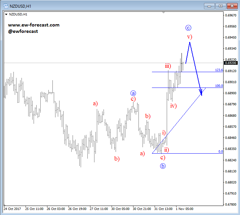Select the red 'iv)' wave label
240x215 pixels.
tap(173, 106)
